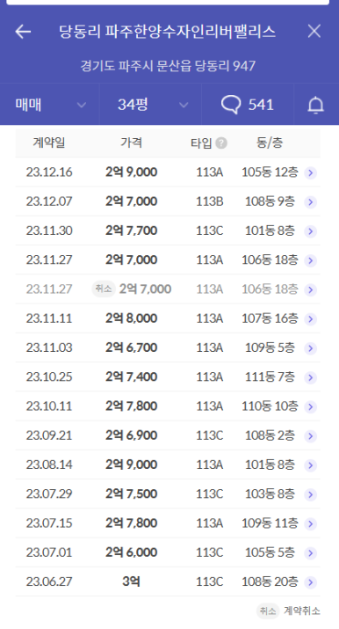This screenshot has height=629, width=339.
Task: Open the comments with 541 count
Action: coord(248,105)
